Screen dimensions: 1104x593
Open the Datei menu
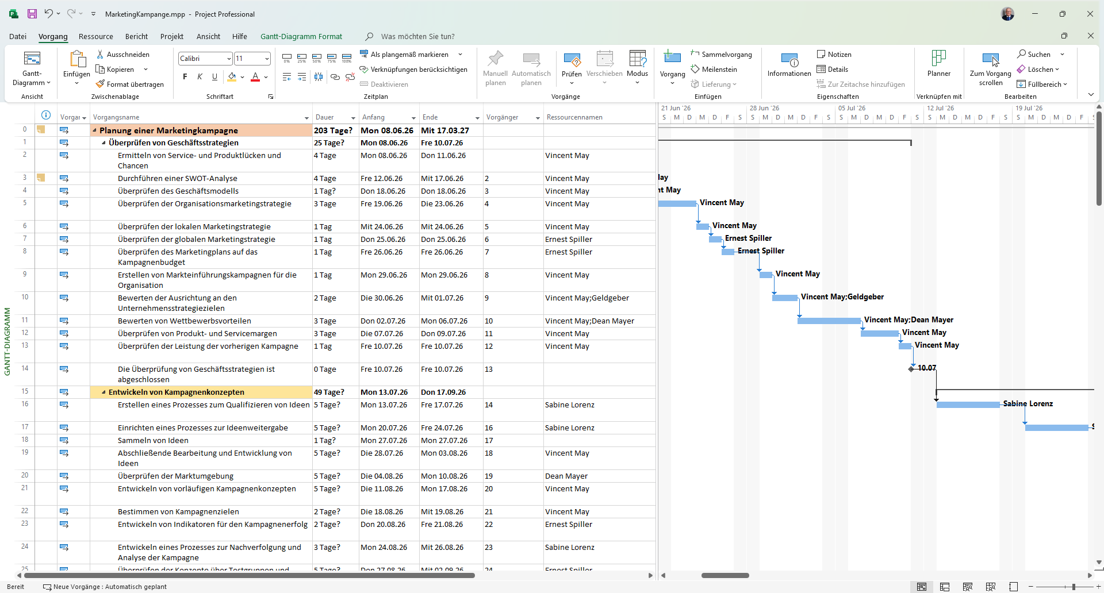pos(18,36)
